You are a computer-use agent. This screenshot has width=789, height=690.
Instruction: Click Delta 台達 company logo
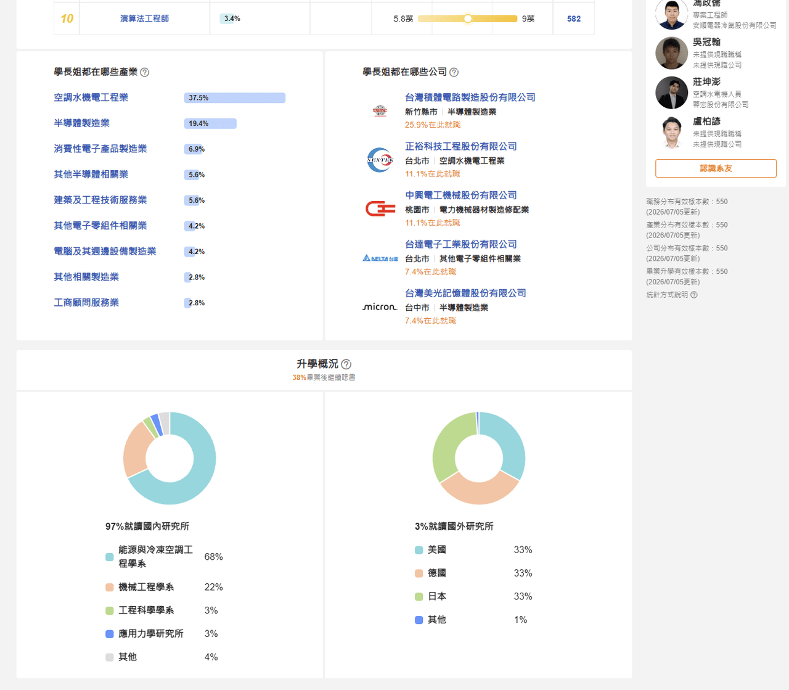pos(380,258)
